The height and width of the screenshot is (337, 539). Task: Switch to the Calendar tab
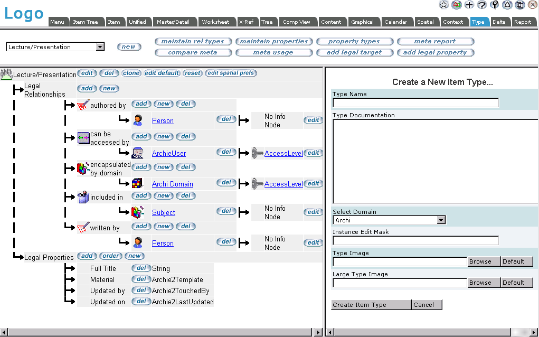point(395,22)
